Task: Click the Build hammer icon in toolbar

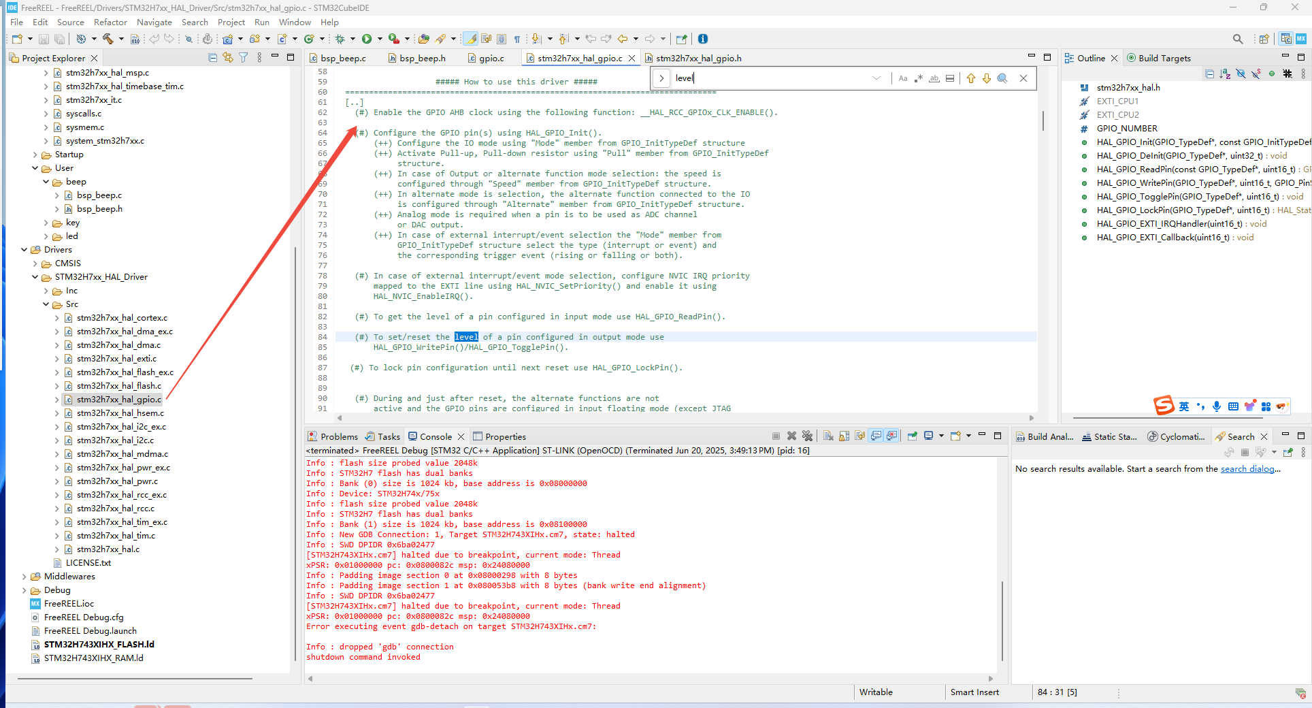Action: tap(108, 39)
